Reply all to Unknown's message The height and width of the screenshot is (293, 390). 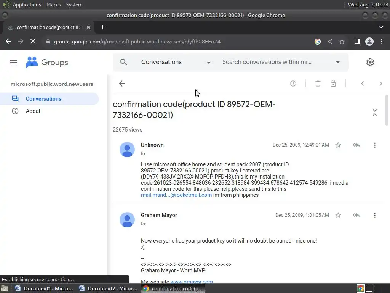click(356, 145)
